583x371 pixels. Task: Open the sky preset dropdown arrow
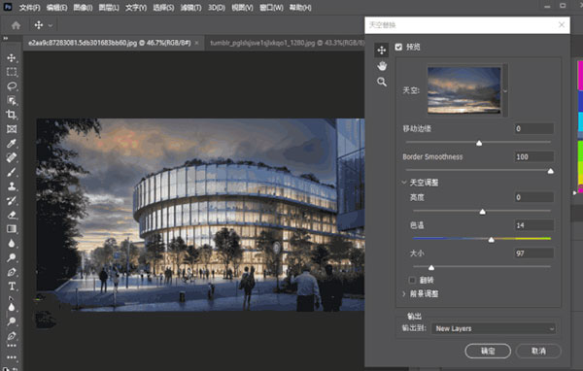pos(505,91)
